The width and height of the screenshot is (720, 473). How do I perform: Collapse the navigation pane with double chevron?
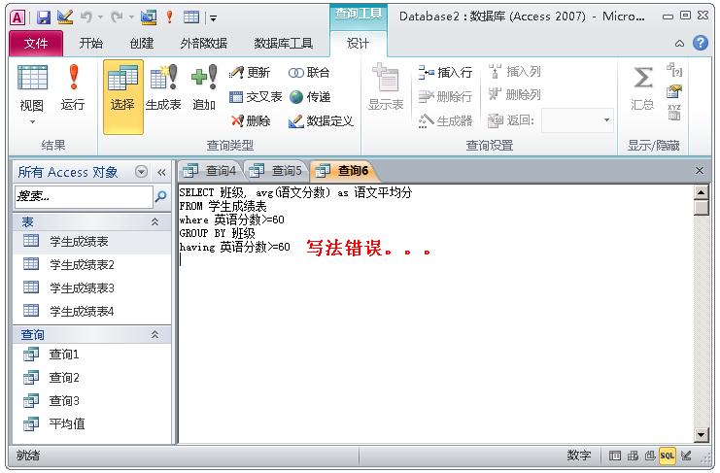pyautogui.click(x=161, y=173)
